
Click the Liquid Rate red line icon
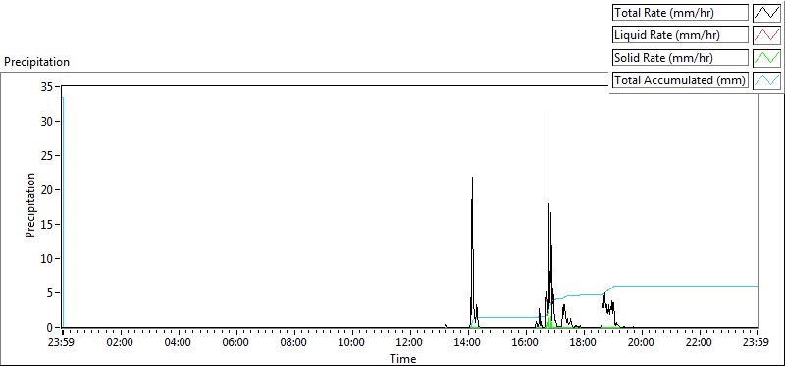click(x=767, y=35)
